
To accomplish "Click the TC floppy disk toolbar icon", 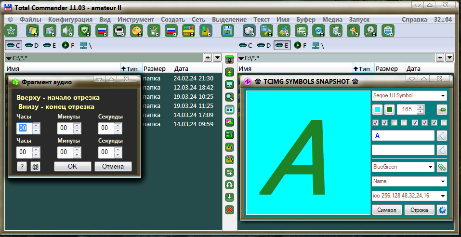I will (227, 31).
